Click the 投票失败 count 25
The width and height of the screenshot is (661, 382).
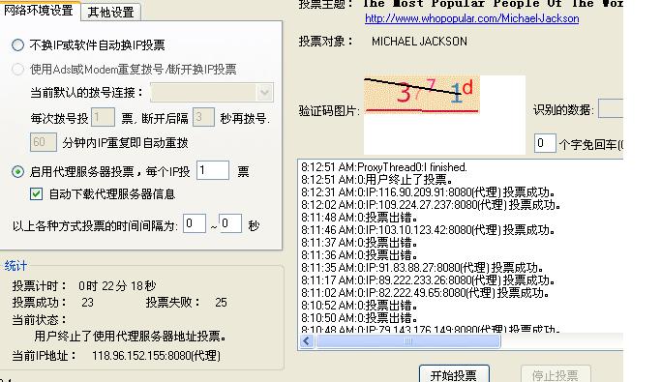pyautogui.click(x=221, y=303)
